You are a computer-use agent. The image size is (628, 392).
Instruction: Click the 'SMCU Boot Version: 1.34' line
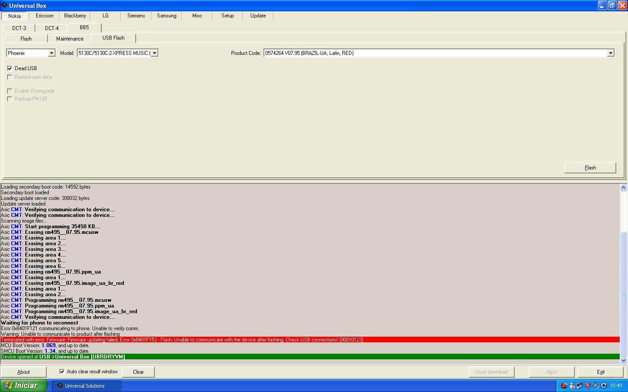pyautogui.click(x=45, y=351)
